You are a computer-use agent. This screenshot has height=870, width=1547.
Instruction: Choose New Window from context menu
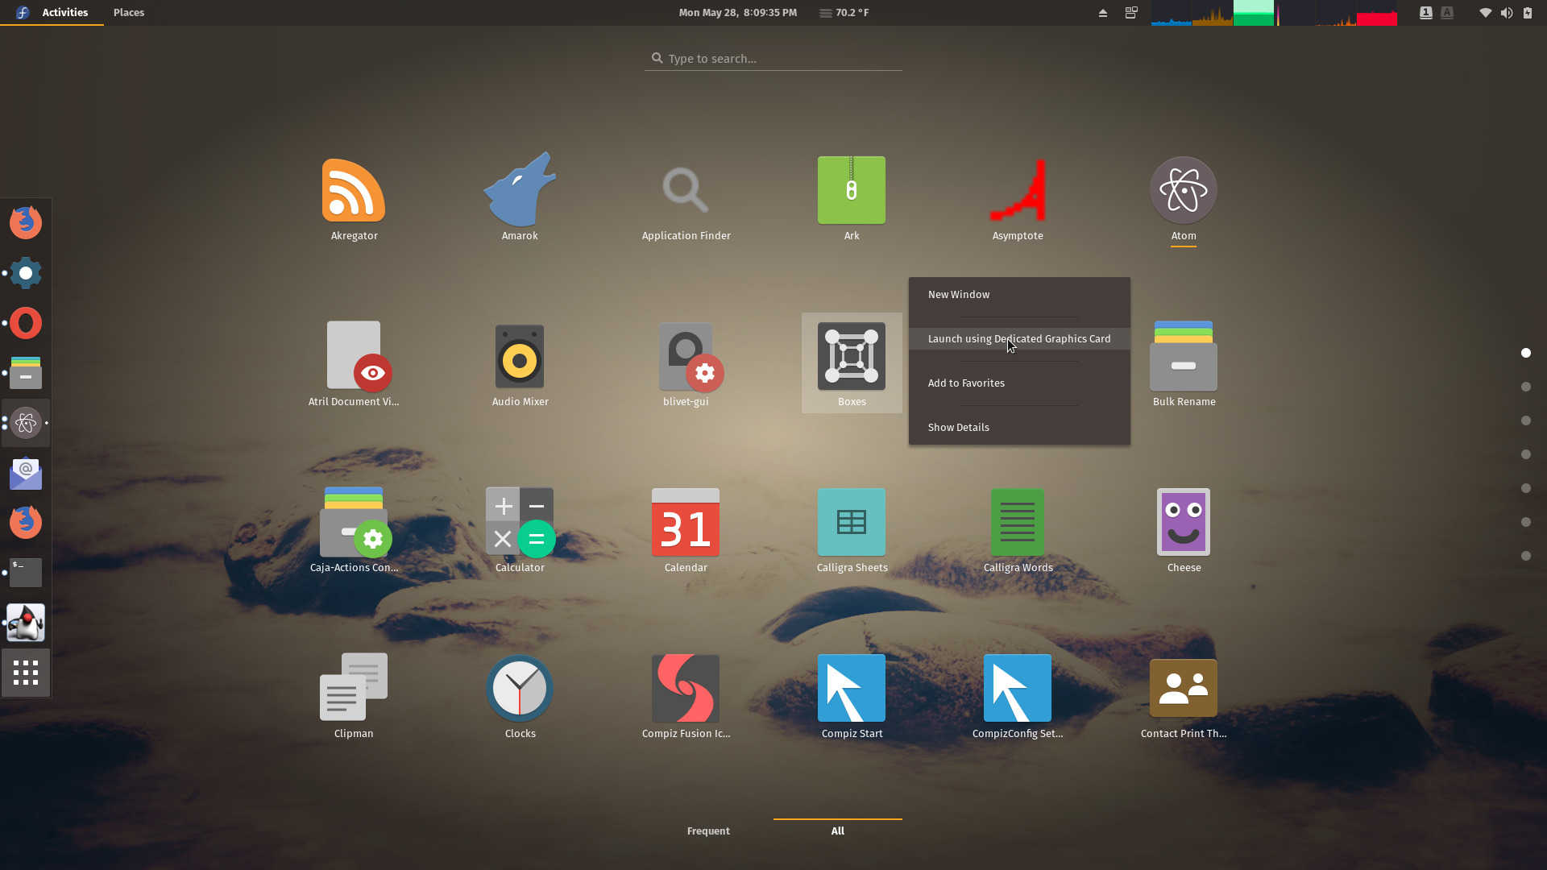(x=1019, y=295)
